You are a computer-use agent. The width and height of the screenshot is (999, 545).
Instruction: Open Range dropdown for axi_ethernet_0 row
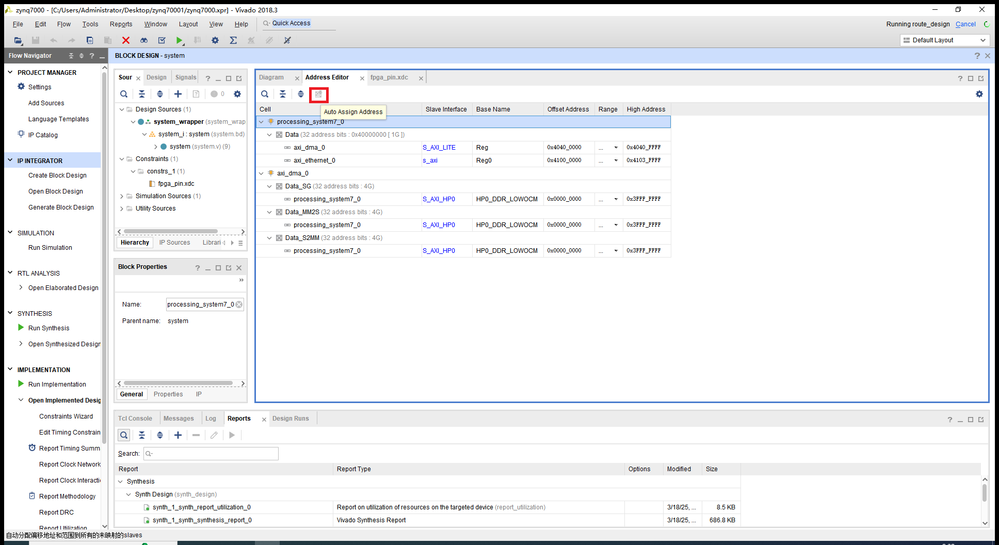pyautogui.click(x=616, y=161)
